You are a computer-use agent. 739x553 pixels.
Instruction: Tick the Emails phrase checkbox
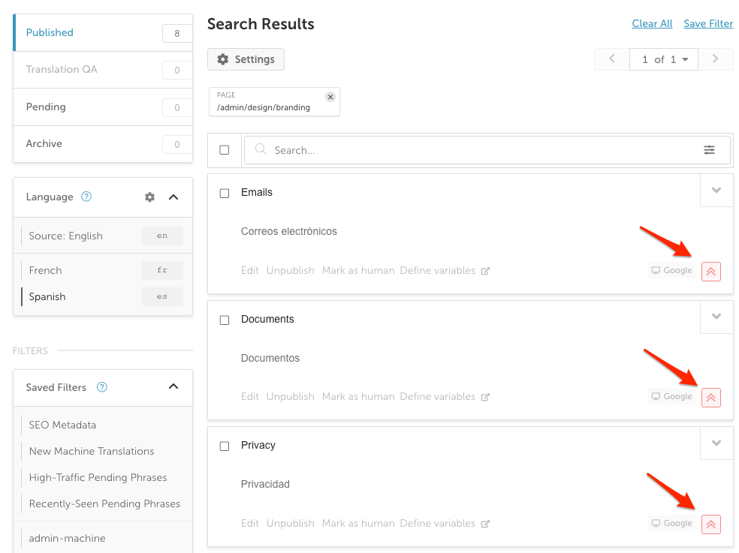pyautogui.click(x=225, y=193)
